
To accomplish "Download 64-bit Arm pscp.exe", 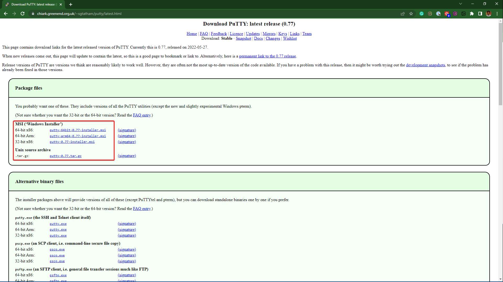I will pyautogui.click(x=57, y=255).
